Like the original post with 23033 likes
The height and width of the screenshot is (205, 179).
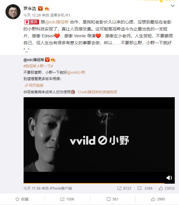click(167, 188)
